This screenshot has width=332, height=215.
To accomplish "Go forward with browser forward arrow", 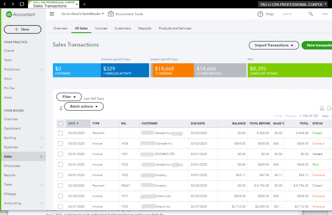I will click(13, 4).
